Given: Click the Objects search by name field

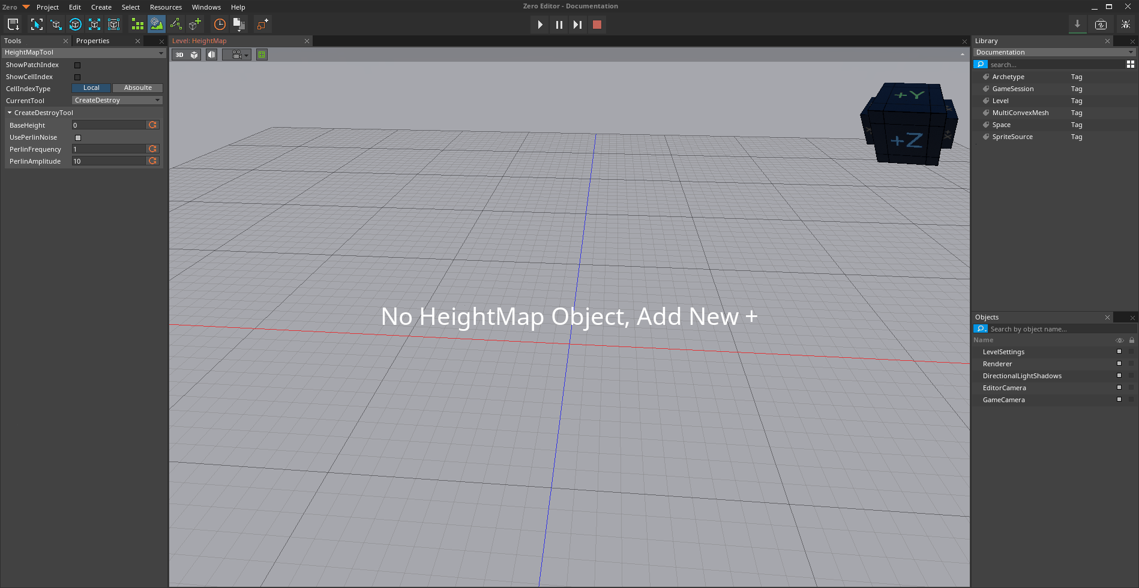Looking at the screenshot, I should 1062,328.
